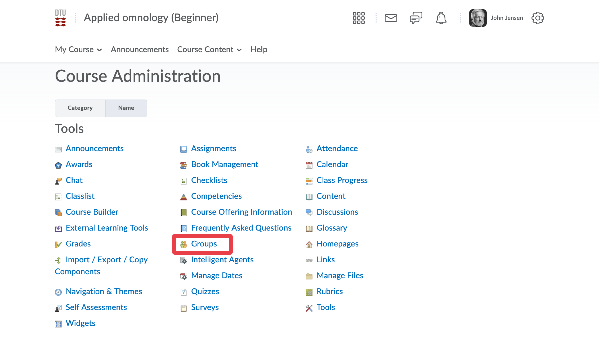The height and width of the screenshot is (337, 599).
Task: Open the Import / Export / Copy Components link
Action: 106,260
